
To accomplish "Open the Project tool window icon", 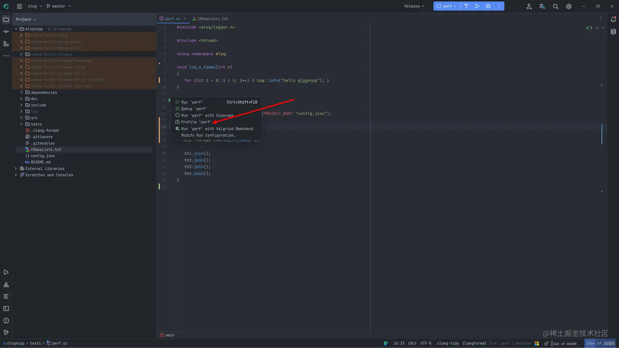I will tap(6, 19).
